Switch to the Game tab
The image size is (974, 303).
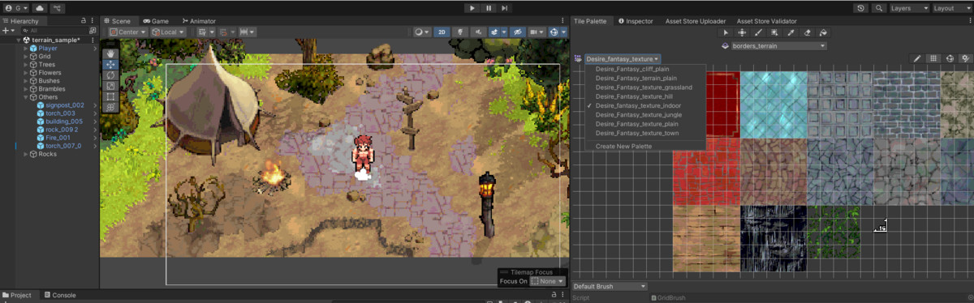pos(156,20)
